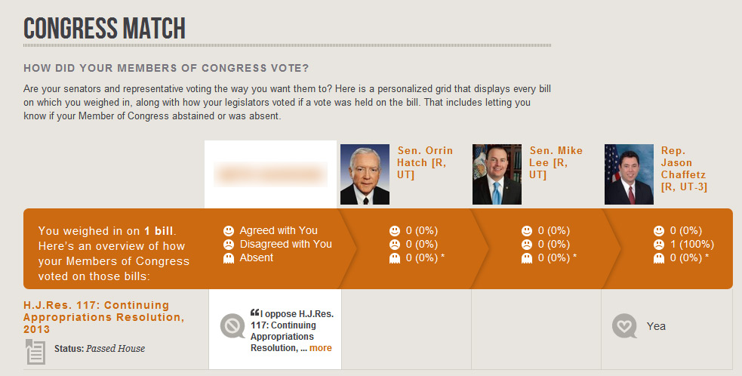Click frown icon in Orrin Hatch's column
Viewport: 742px width, 376px height.
(395, 244)
